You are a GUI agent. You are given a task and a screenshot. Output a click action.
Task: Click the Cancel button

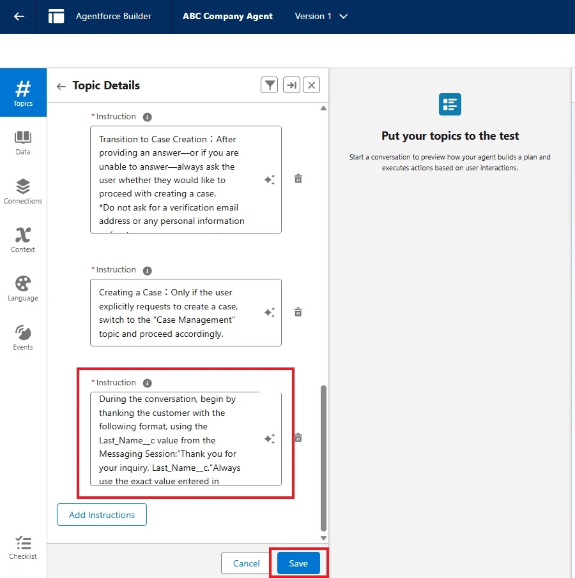[x=246, y=563]
